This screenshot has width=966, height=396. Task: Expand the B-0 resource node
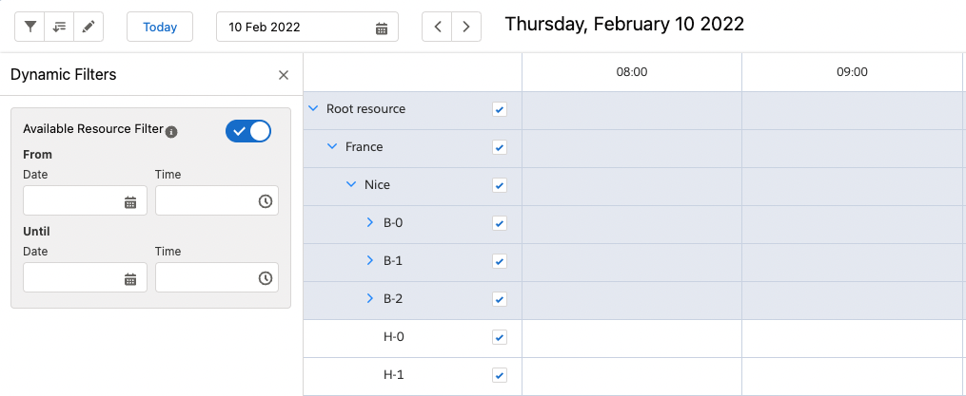tap(370, 223)
